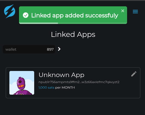The height and width of the screenshot is (115, 145).
Task: Click the 'Linked app added successfuly' message
Action: pyautogui.click(x=75, y=15)
